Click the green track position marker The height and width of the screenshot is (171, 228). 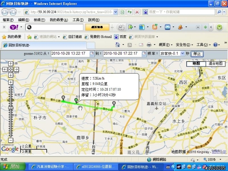(76, 100)
